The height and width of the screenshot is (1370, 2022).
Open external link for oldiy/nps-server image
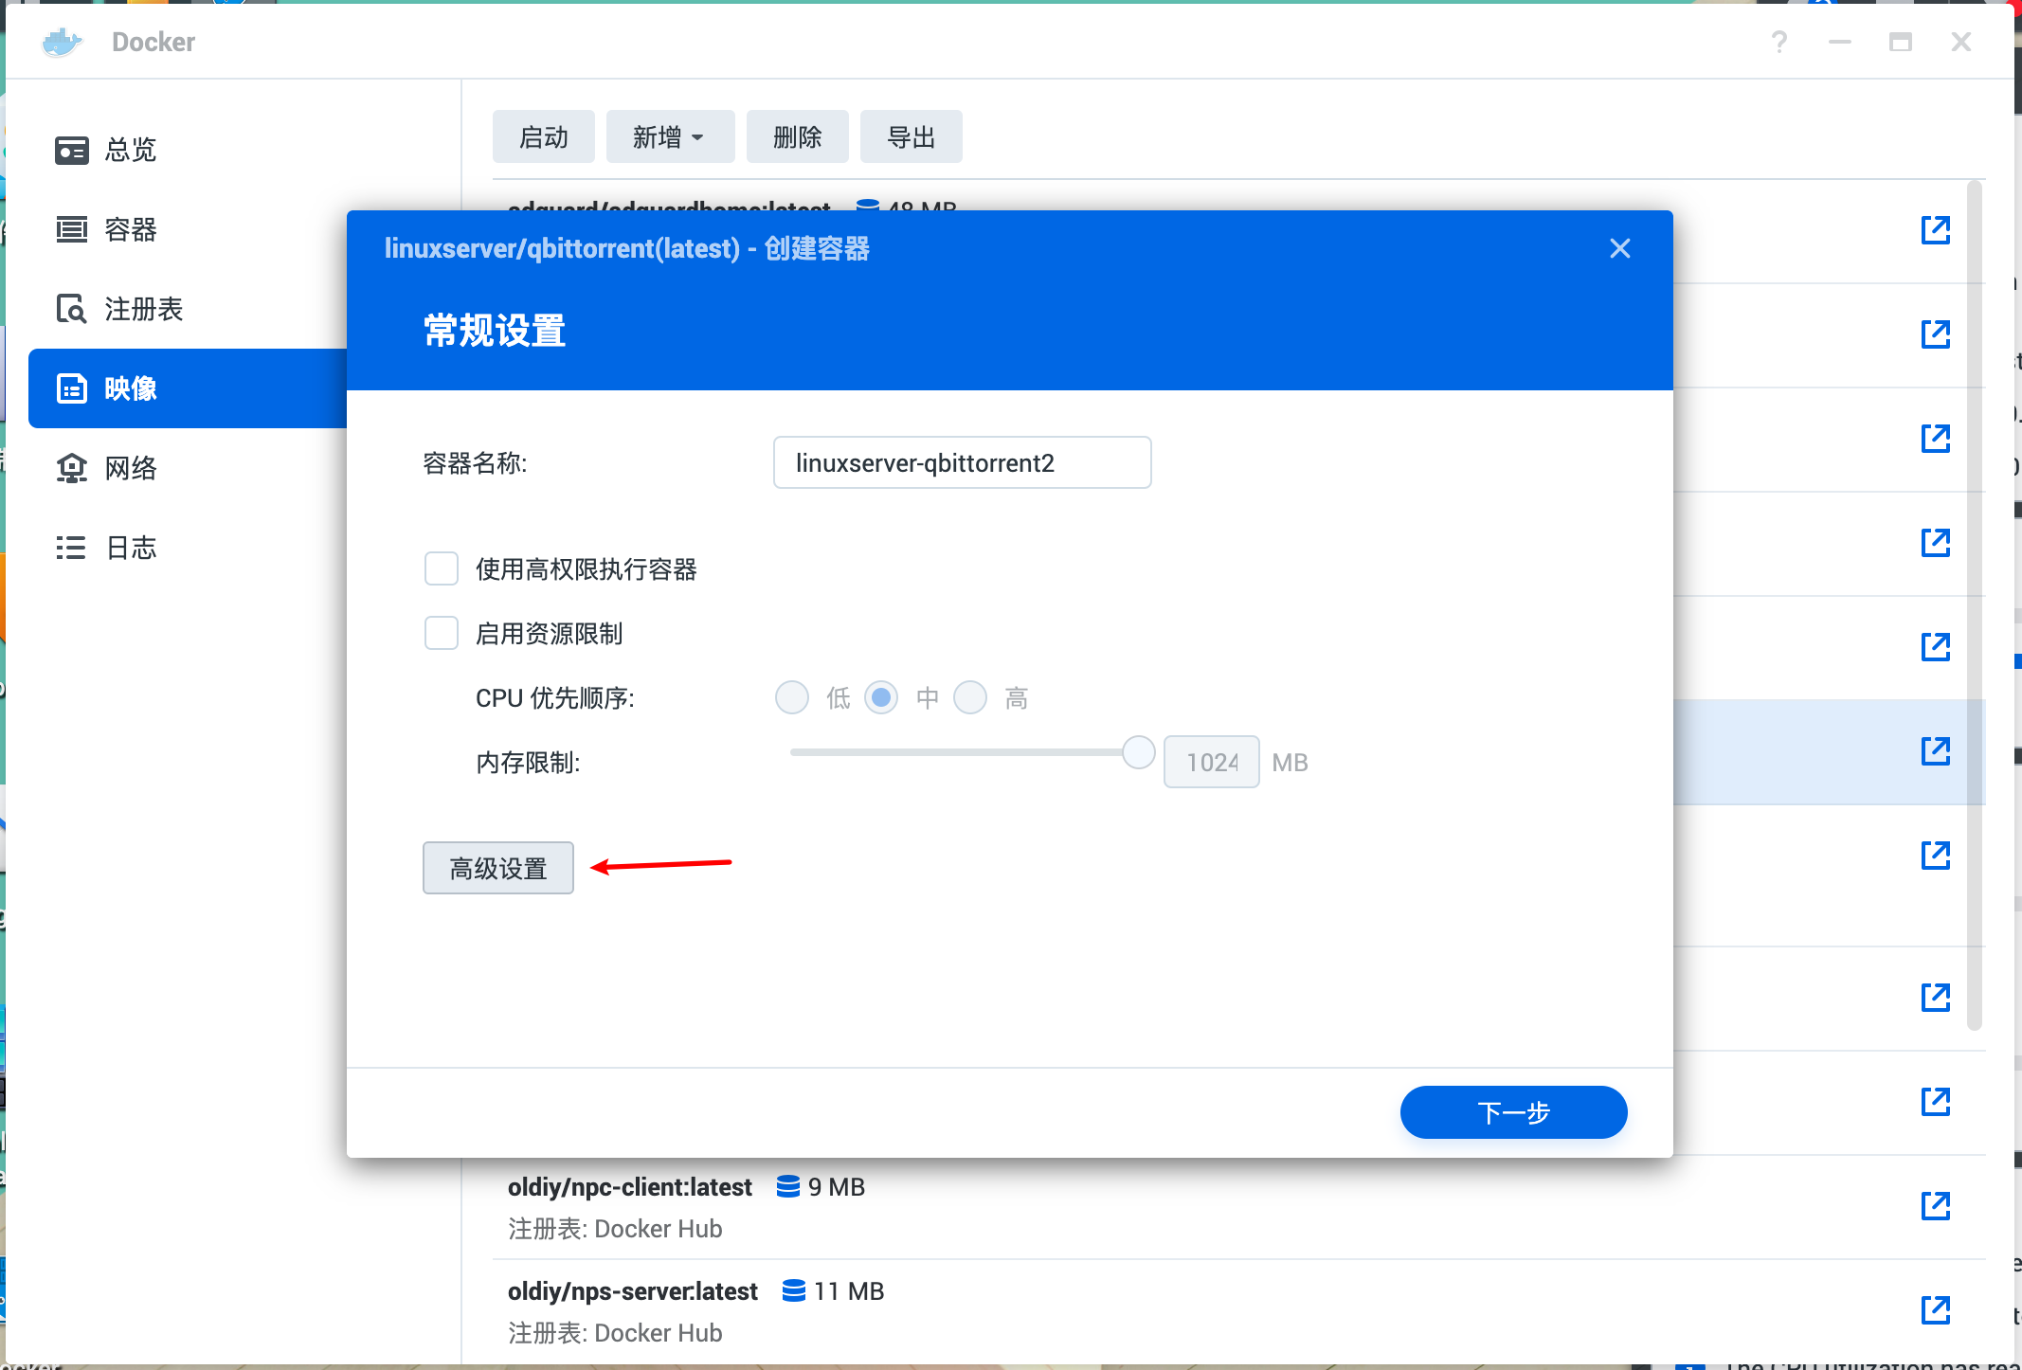[1935, 1309]
